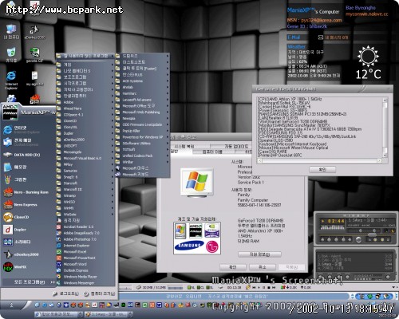Open PopUp Killer folder entry
This screenshot has height=319, width=399.
(142, 131)
